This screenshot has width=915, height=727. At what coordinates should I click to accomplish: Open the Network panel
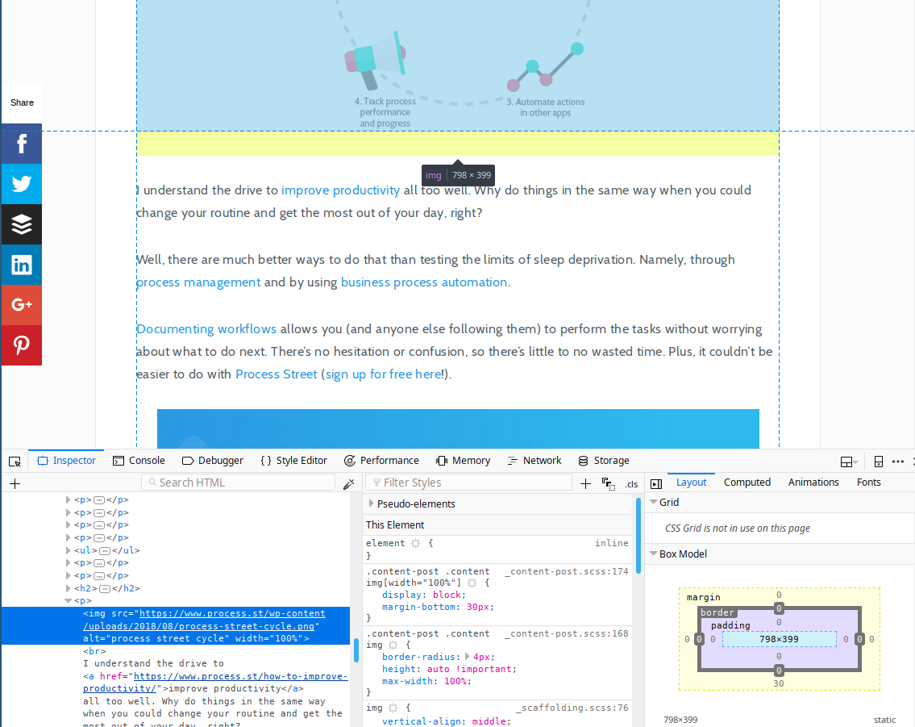[x=534, y=461]
